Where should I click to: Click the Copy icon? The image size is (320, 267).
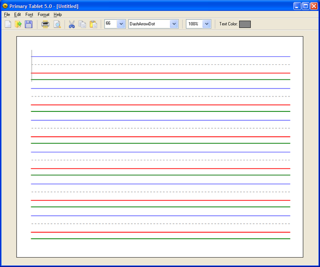coord(82,24)
